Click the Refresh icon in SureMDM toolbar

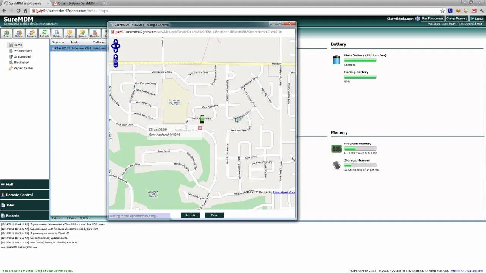[44, 33]
